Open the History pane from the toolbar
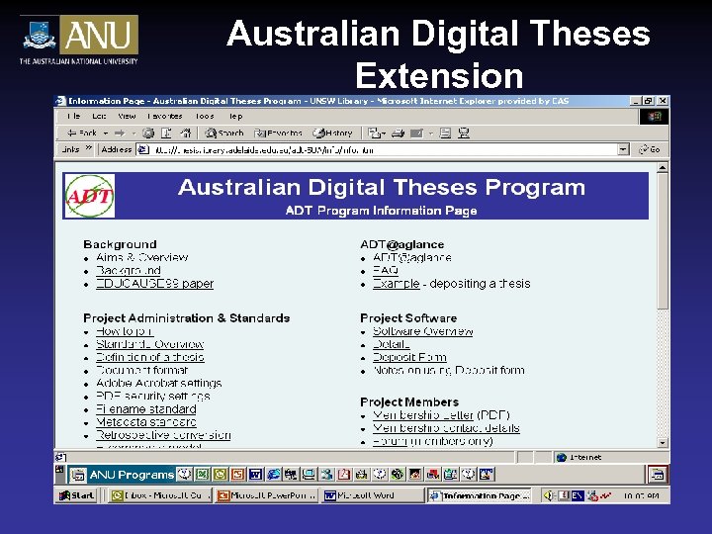 pos(332,133)
